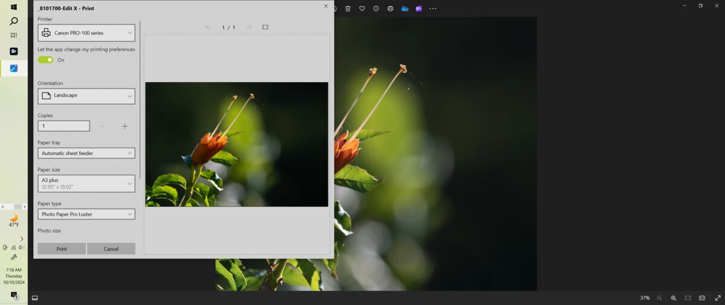Toggle app change printing preferences switch
725x305 pixels.
[x=45, y=60]
